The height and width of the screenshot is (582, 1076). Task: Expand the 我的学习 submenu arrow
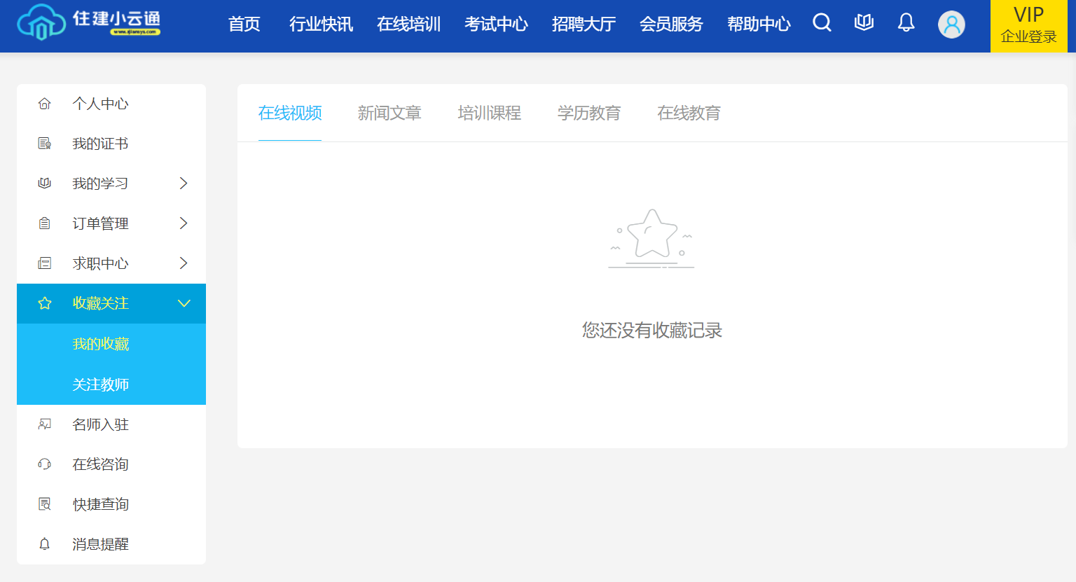coord(184,183)
